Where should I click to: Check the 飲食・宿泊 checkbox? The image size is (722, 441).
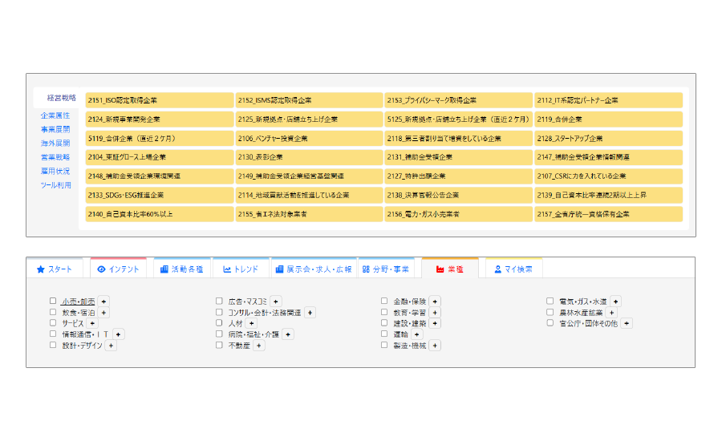tap(53, 312)
